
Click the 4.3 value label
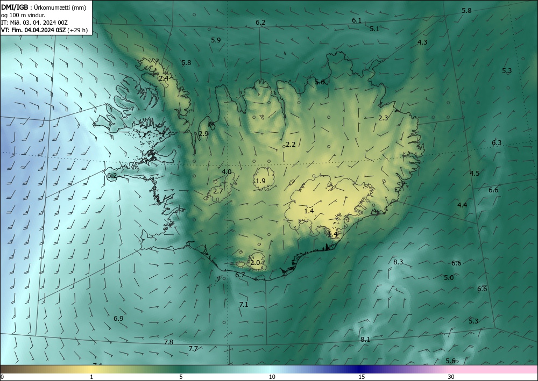[422, 42]
